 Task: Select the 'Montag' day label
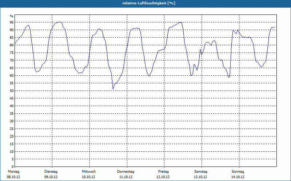pyautogui.click(x=13, y=172)
